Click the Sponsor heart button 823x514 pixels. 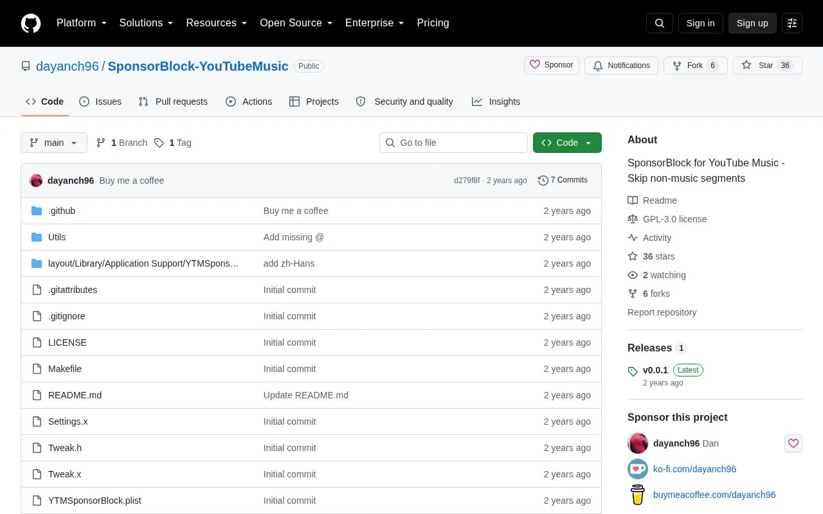click(x=552, y=65)
